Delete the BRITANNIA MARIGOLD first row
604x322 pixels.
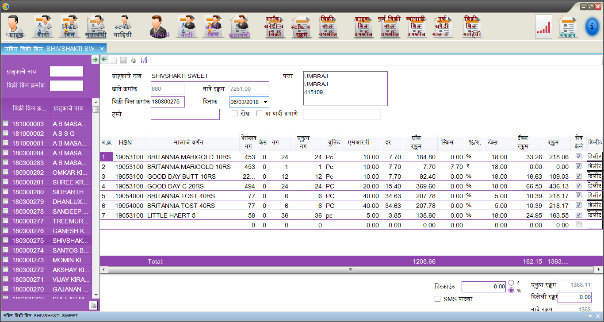tap(595, 157)
